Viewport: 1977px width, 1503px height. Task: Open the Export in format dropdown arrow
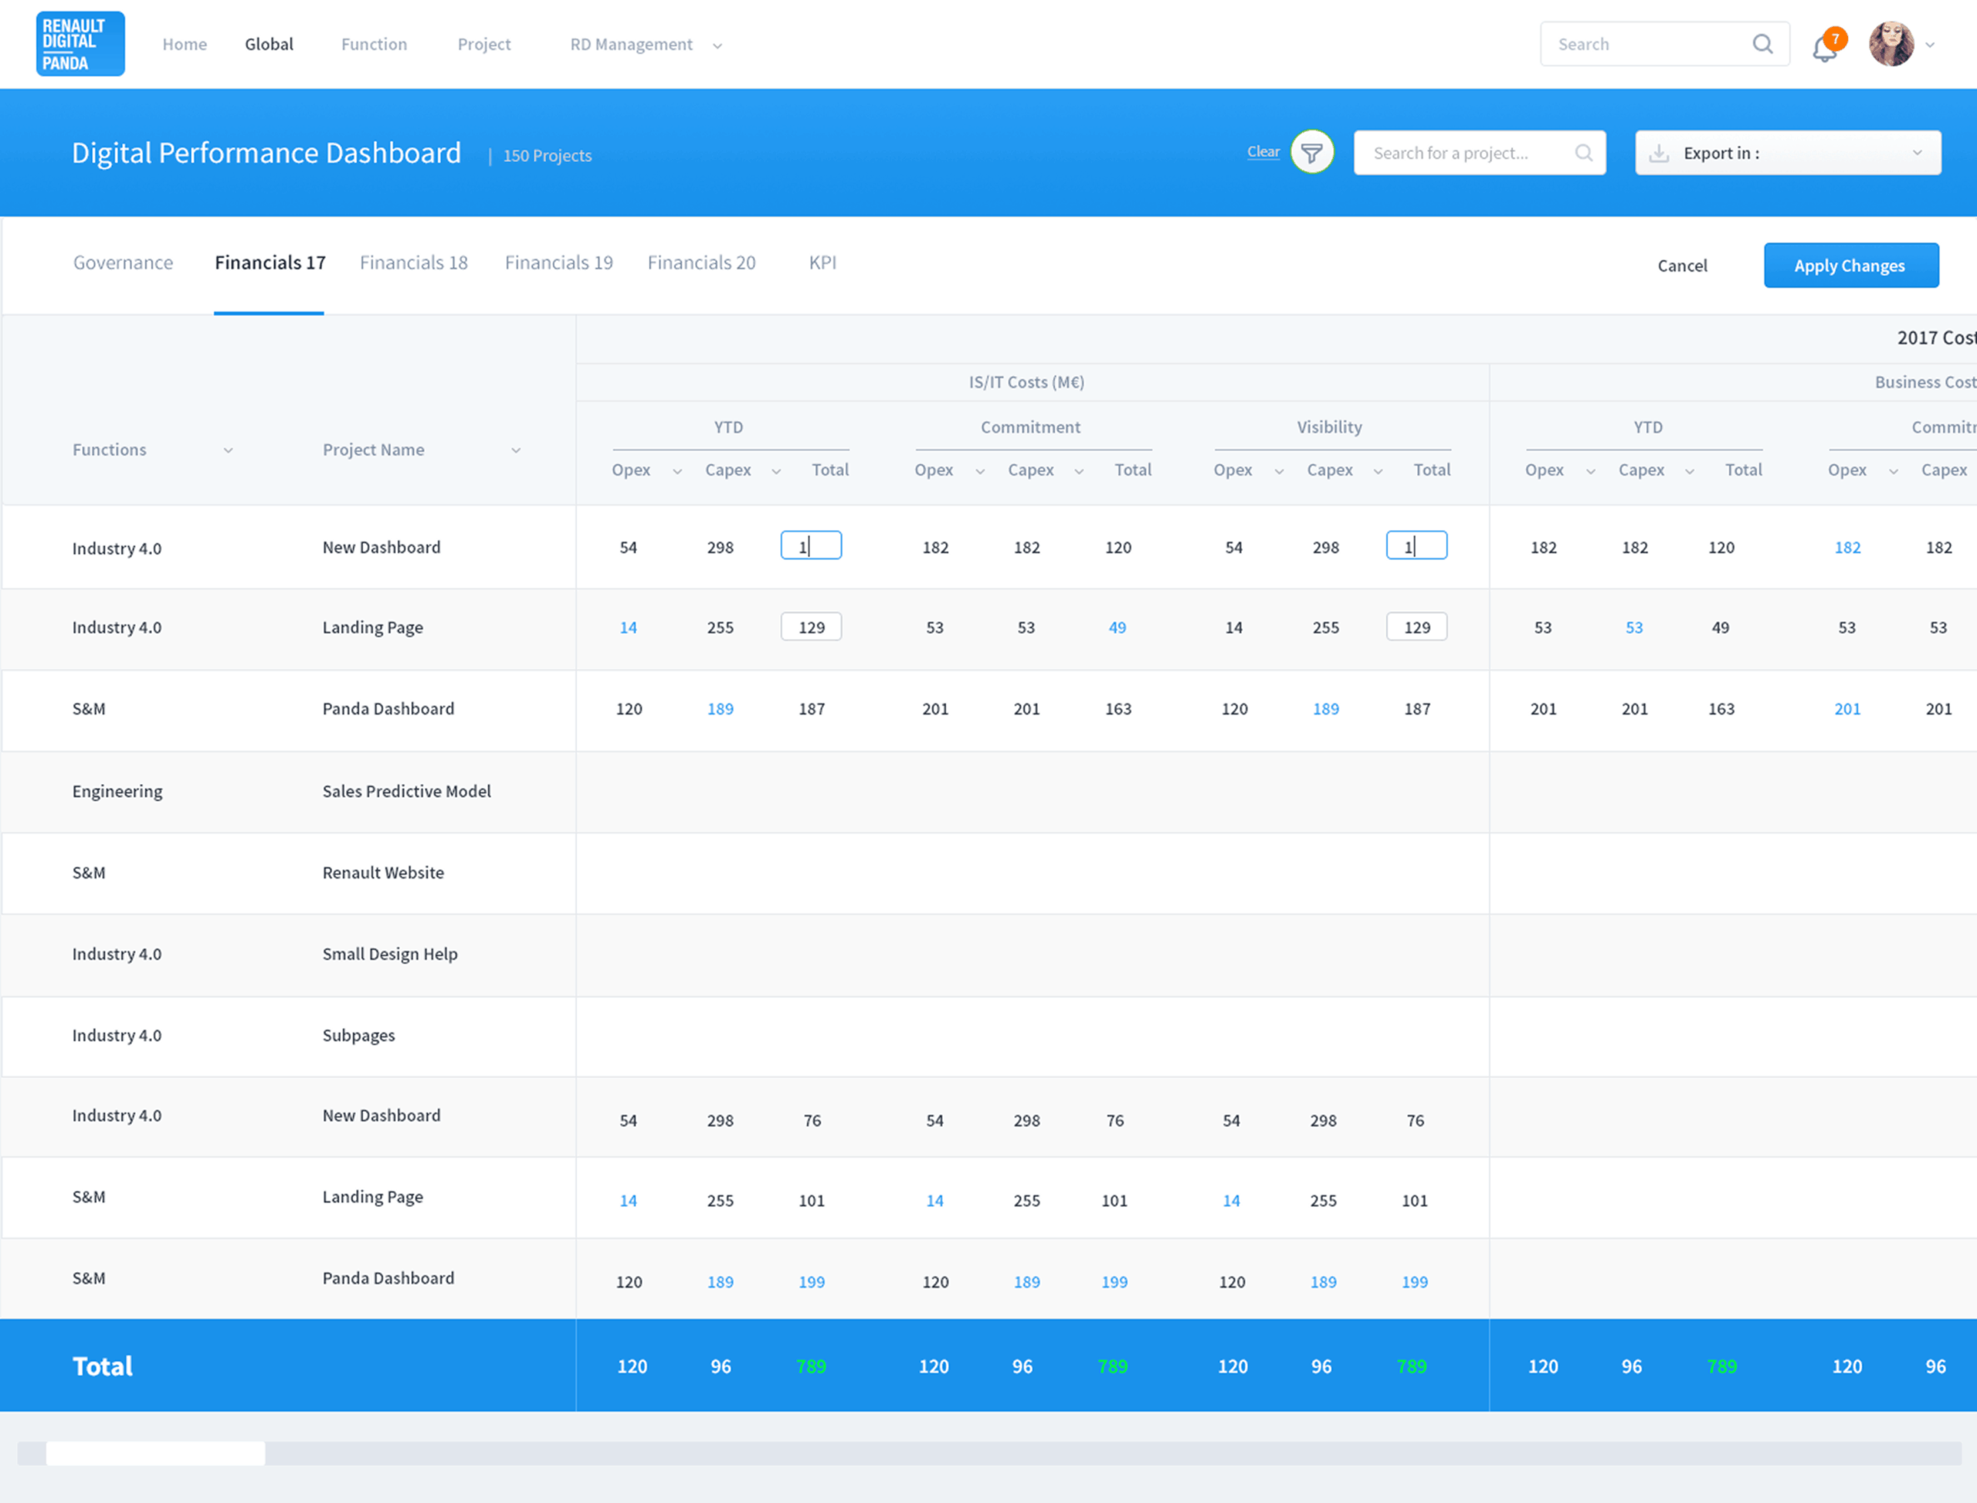click(x=1917, y=152)
